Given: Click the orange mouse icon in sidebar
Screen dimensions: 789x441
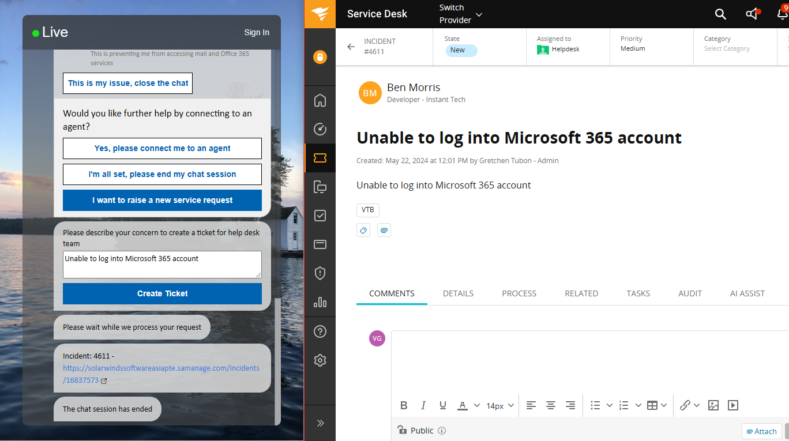Looking at the screenshot, I should (320, 57).
